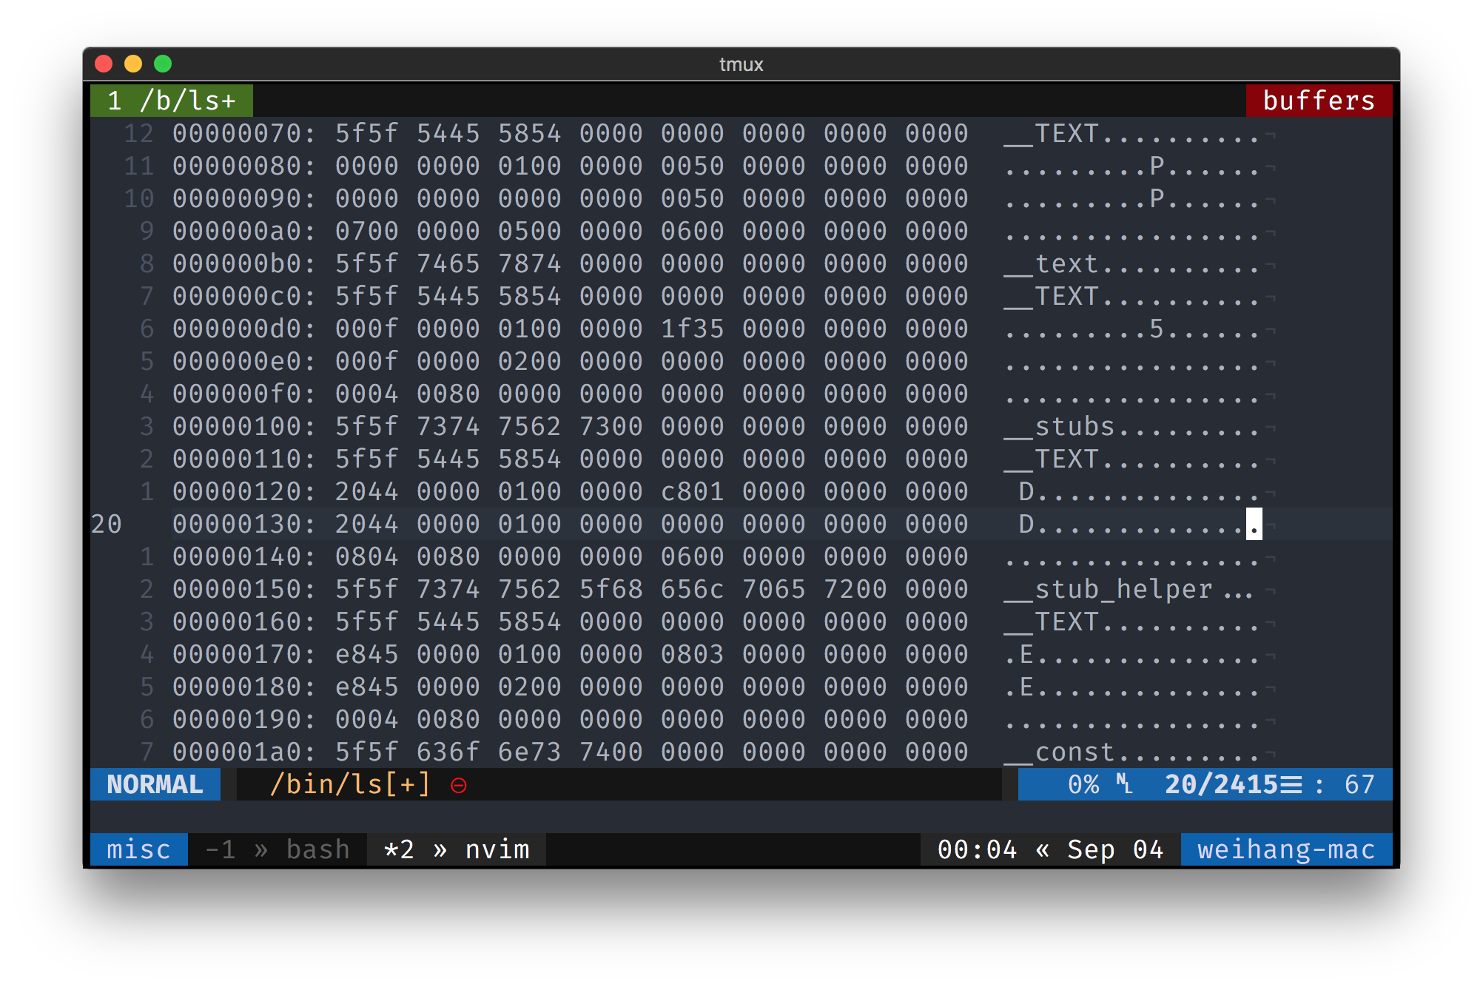
Task: Click the c801 hex value
Action: (x=692, y=491)
